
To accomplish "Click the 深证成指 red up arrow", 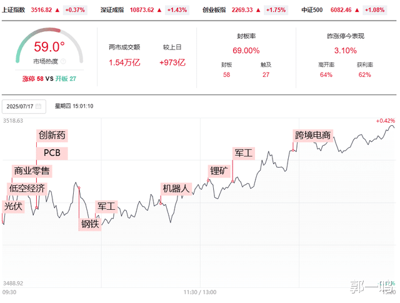I will point(159,11).
